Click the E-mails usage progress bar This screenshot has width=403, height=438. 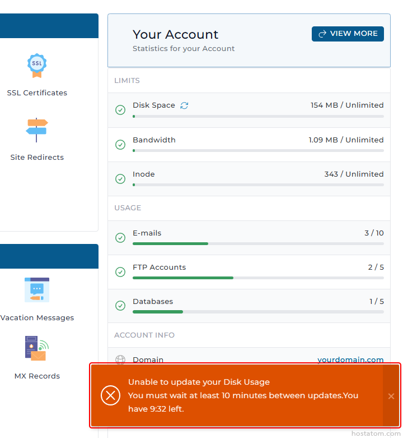click(x=258, y=243)
